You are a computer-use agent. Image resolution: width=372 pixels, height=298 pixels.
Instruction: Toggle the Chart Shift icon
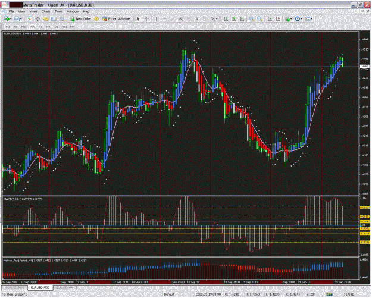click(278, 19)
